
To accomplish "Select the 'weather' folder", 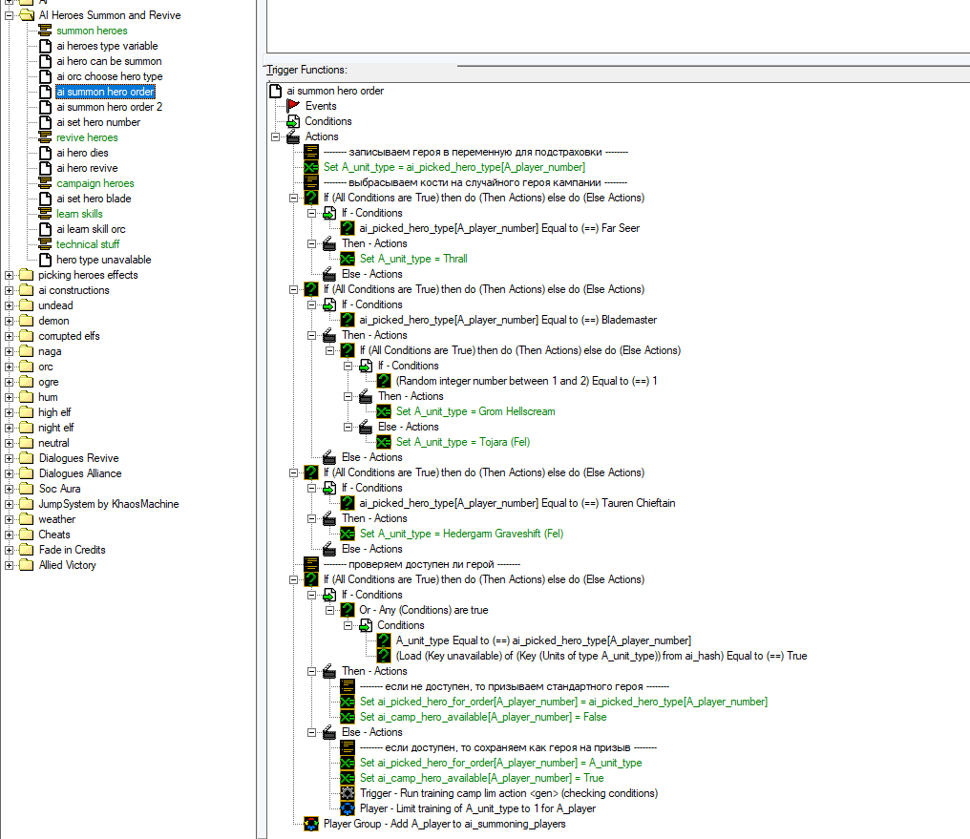I will [x=57, y=519].
